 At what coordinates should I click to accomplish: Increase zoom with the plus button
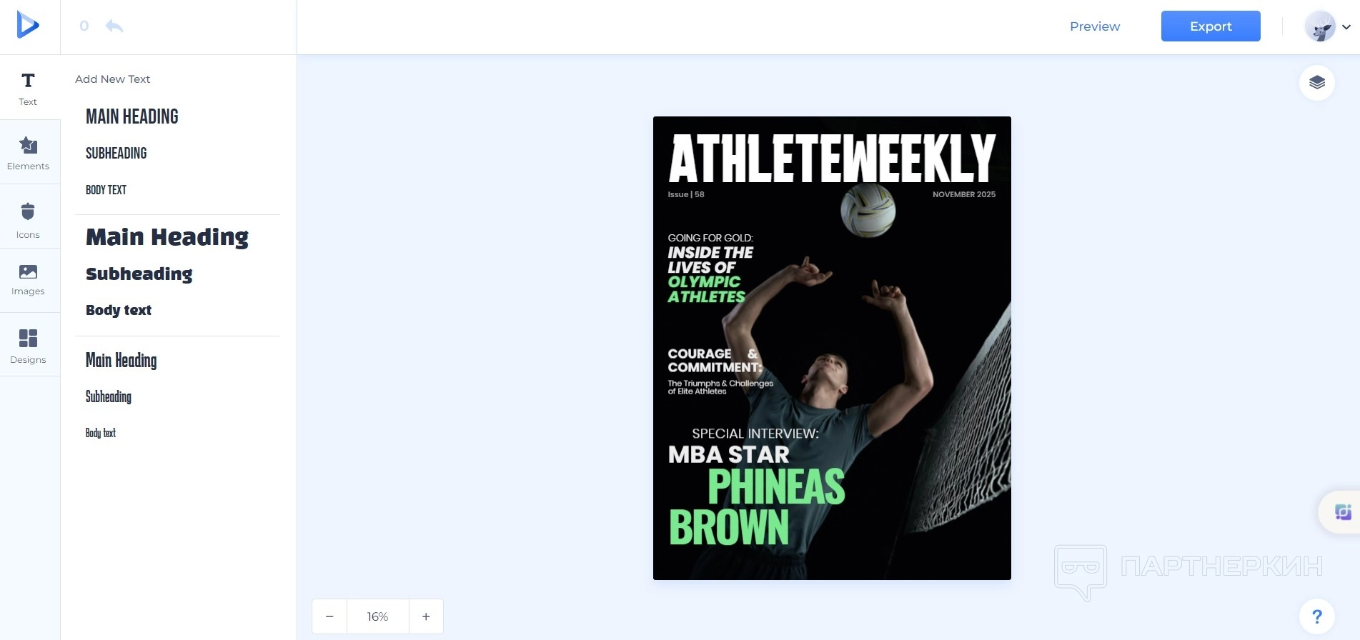pyautogui.click(x=426, y=616)
